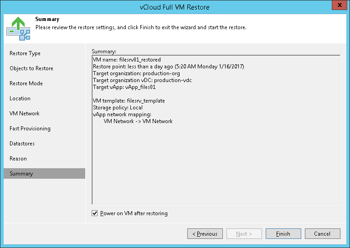Click Finish to start the restore
This screenshot has height=248, width=350.
click(x=283, y=234)
